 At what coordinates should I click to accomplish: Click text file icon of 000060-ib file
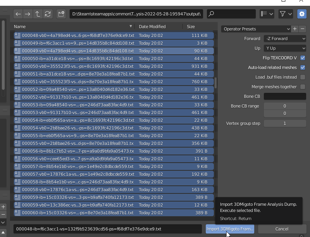point(18,213)
